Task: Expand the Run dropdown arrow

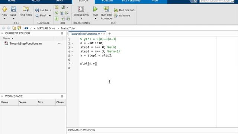Action: click(96, 19)
